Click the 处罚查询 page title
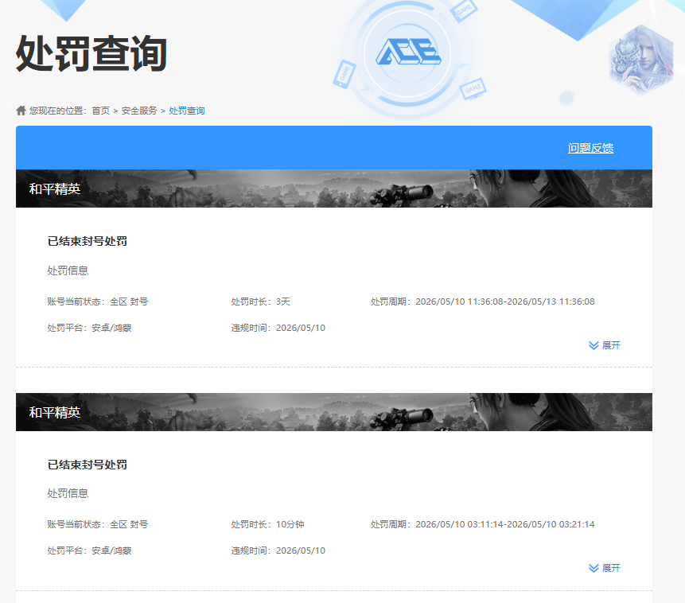 coord(91,53)
